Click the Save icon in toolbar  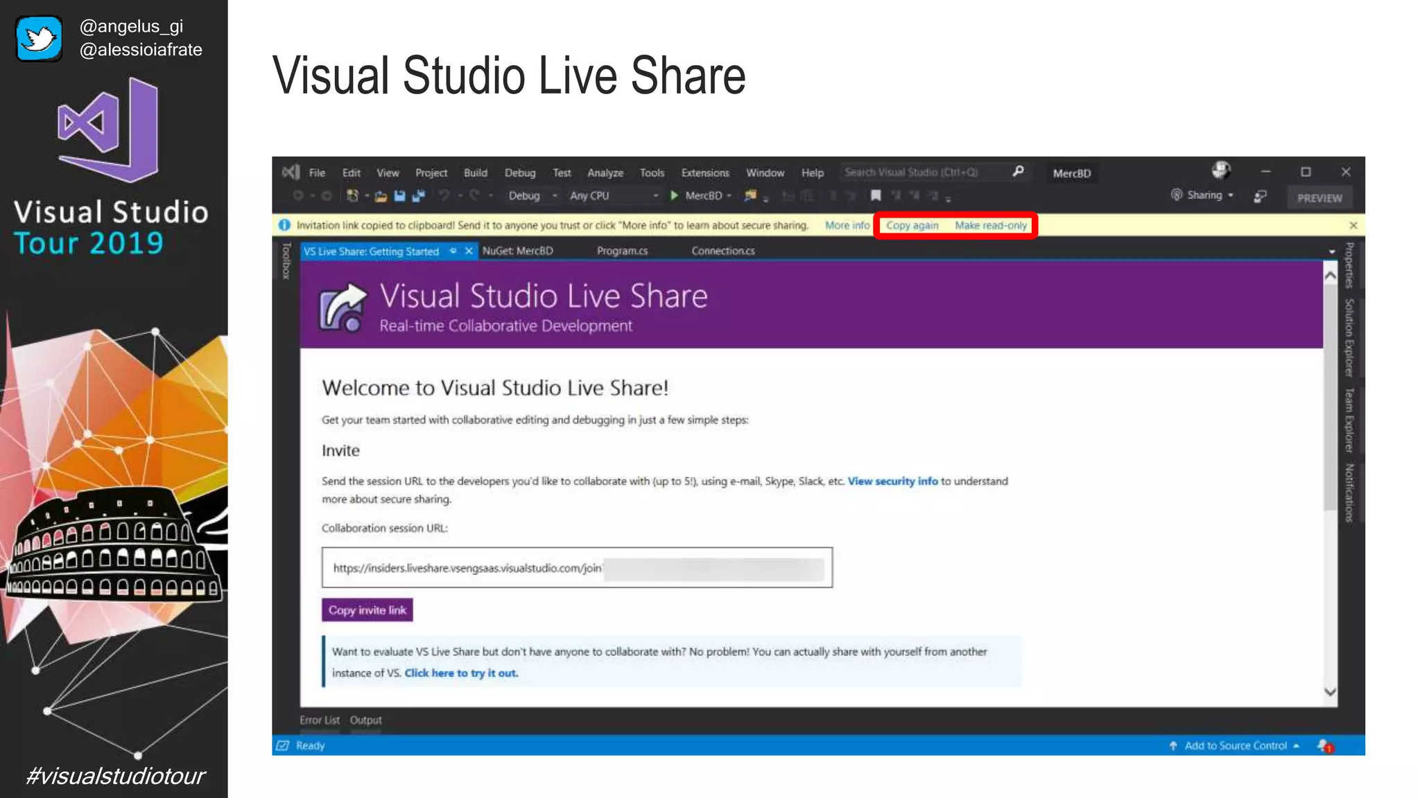(x=399, y=196)
